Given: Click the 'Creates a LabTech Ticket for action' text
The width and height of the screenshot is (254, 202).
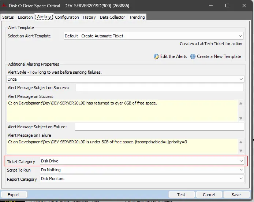Looking at the screenshot, I should click(211, 44).
